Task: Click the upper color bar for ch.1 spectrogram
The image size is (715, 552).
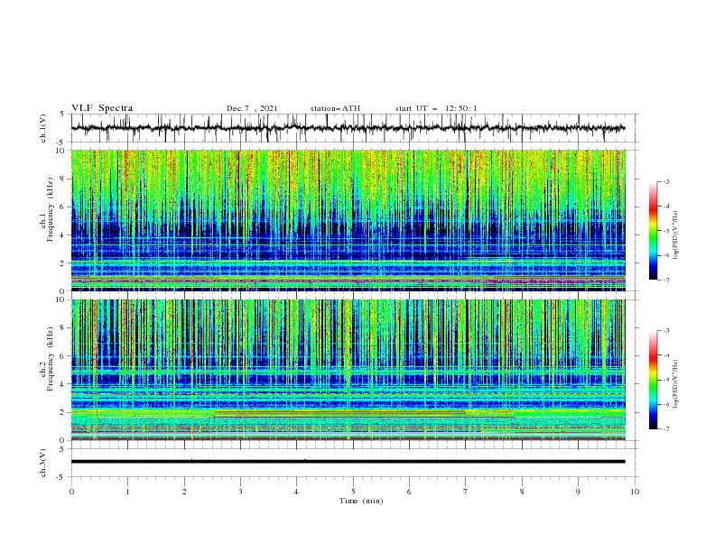Action: click(654, 231)
